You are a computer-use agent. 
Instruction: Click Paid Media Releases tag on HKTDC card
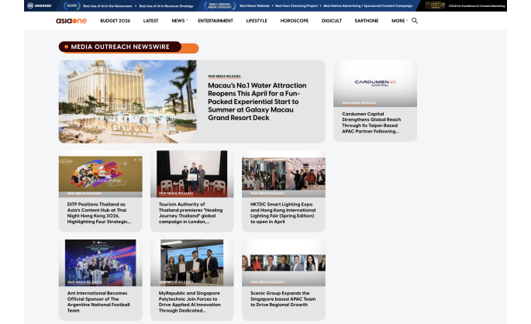coord(267,193)
